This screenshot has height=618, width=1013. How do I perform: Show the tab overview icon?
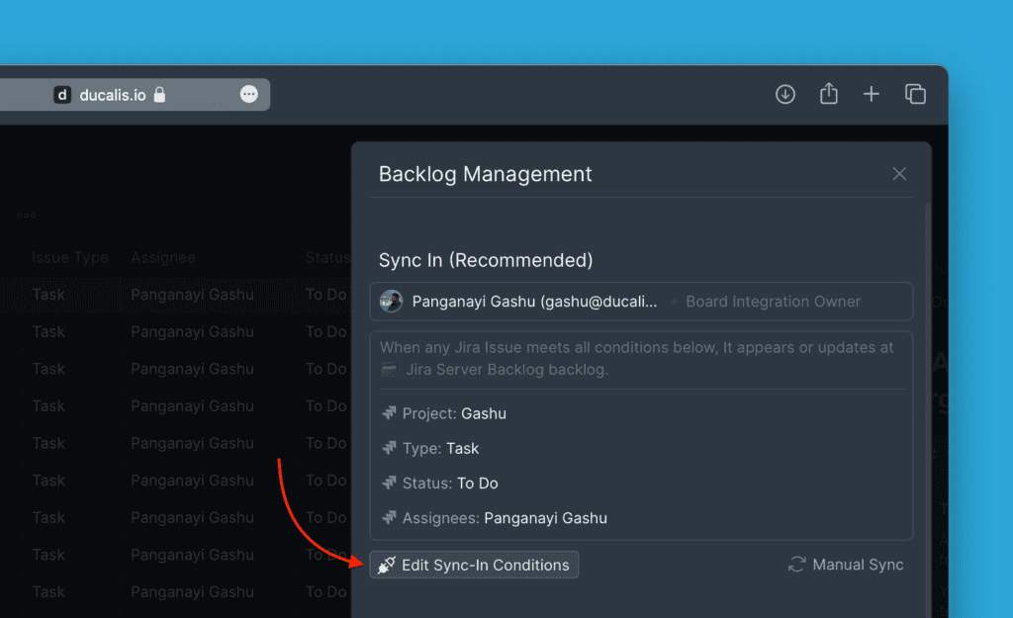click(x=915, y=94)
